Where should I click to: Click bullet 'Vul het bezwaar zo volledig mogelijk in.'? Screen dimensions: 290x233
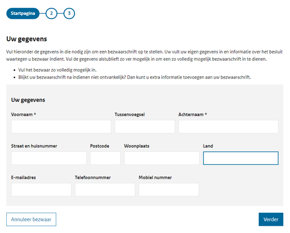coord(58,70)
